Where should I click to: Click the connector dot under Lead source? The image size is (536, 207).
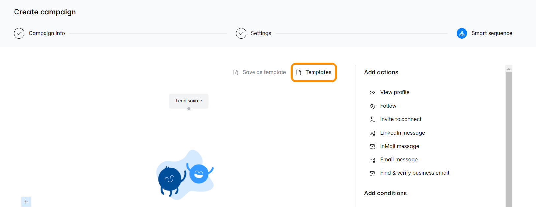[189, 109]
